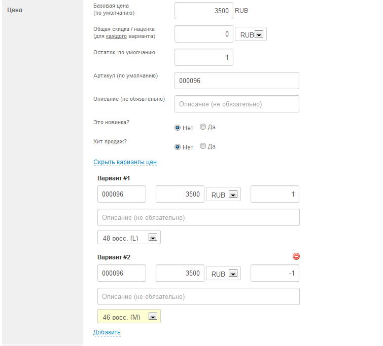Click main description optional field
This screenshot has height=346, width=383.
click(236, 104)
